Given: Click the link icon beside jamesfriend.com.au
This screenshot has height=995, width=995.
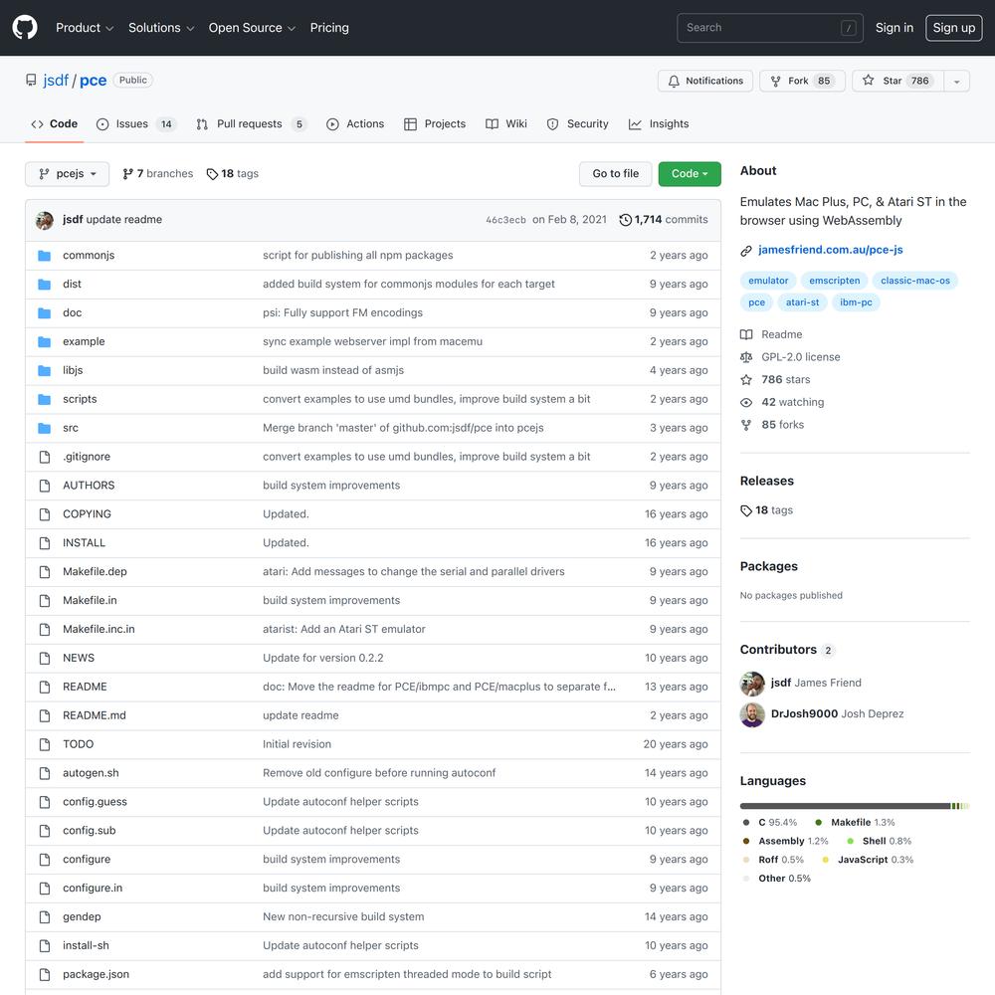Looking at the screenshot, I should coord(746,251).
